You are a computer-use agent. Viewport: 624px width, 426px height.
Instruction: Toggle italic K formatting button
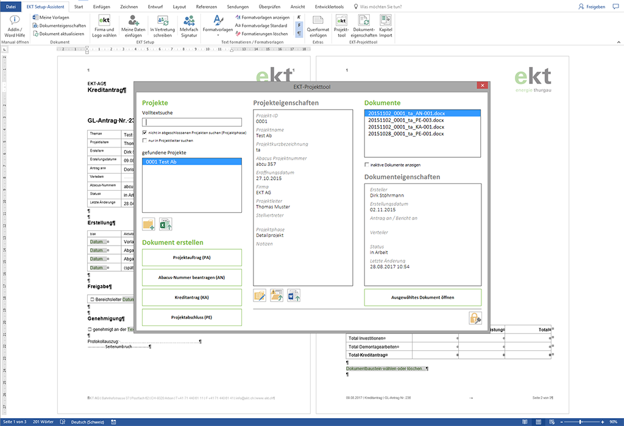coord(299,17)
